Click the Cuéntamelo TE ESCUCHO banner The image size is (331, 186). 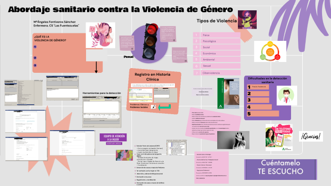pos(281,170)
